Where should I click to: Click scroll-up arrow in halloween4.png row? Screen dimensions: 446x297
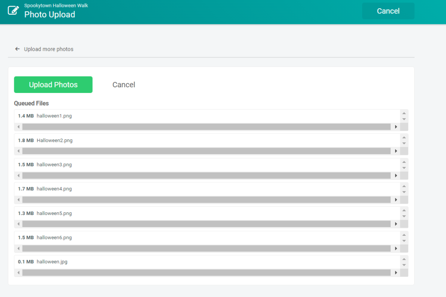(404, 186)
